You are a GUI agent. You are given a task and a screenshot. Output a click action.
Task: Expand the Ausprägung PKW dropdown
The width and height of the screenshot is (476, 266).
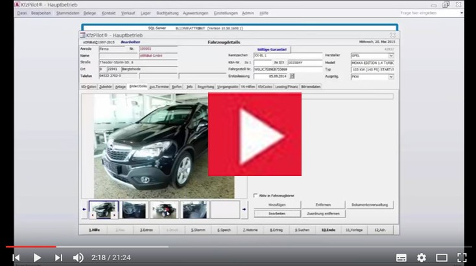click(x=391, y=76)
